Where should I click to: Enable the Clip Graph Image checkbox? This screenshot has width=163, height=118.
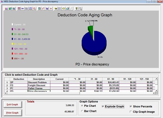tap(131, 112)
